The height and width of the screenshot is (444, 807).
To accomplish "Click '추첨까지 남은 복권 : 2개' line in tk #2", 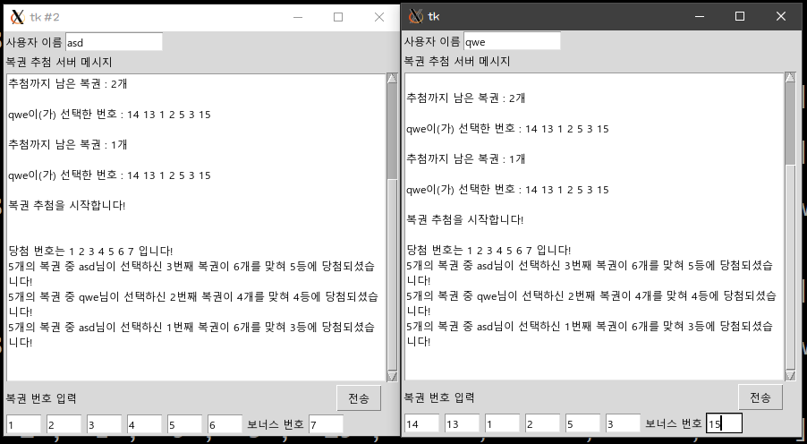I will [67, 84].
